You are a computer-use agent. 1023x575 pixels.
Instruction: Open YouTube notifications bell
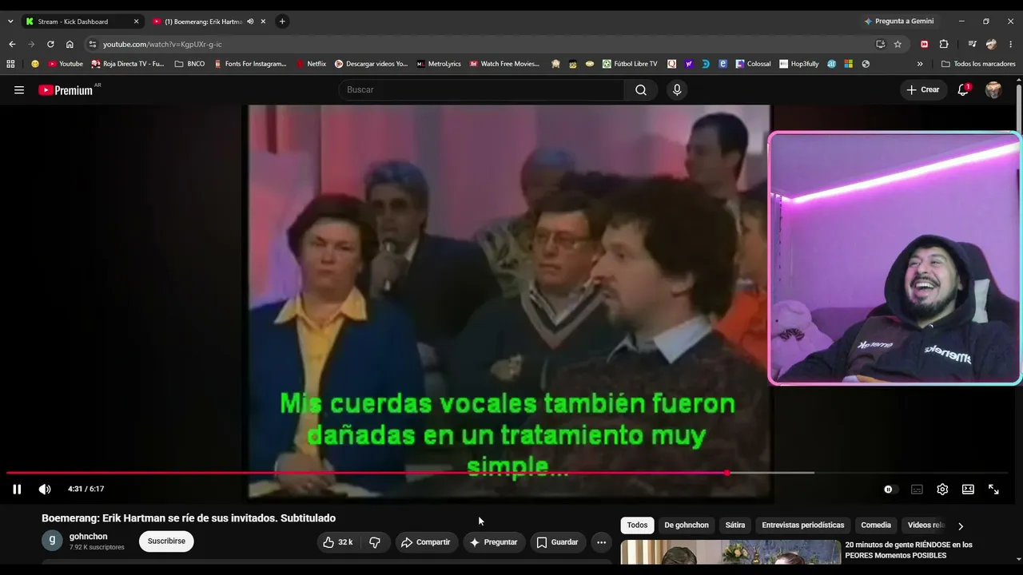(963, 90)
